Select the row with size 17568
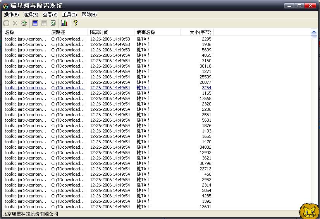The height and width of the screenshot is (219, 320). 108,98
